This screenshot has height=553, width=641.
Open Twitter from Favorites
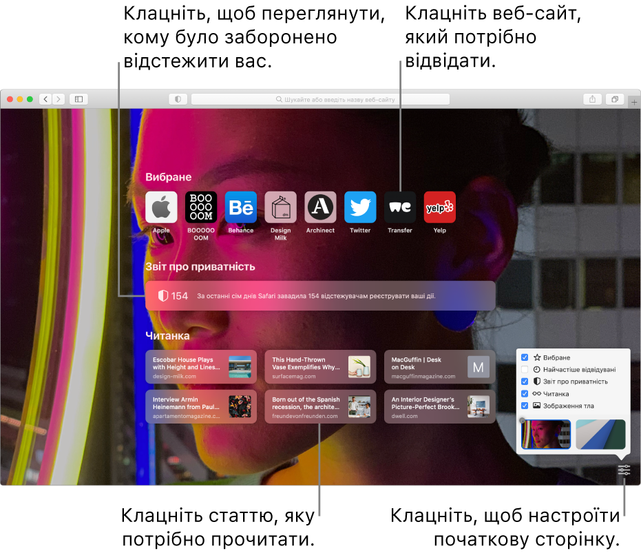click(360, 207)
